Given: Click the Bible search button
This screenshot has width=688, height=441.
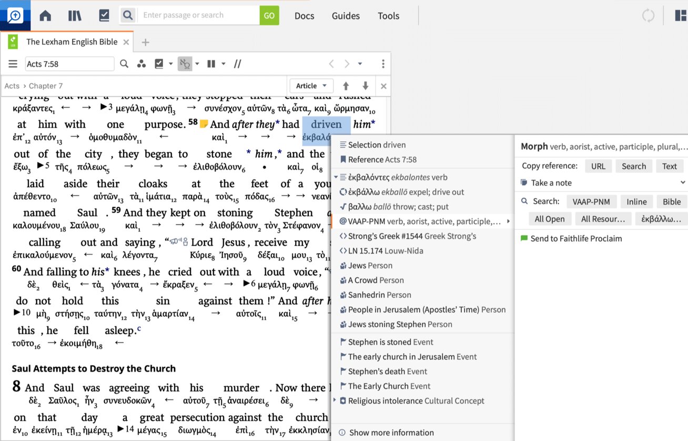Looking at the screenshot, I should [672, 202].
